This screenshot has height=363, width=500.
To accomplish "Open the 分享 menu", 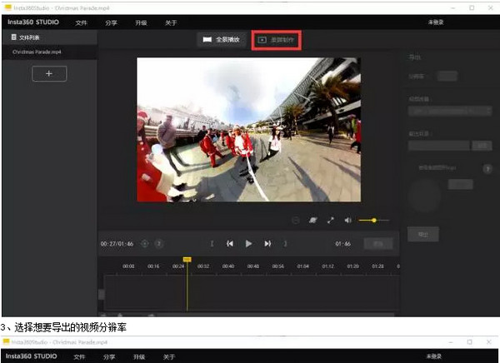I will point(111,21).
